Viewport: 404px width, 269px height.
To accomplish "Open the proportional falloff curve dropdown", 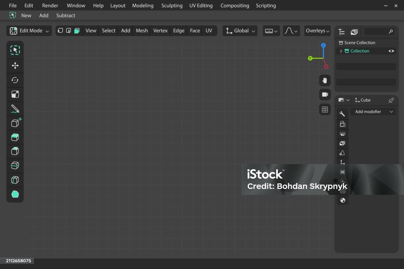I will click(291, 31).
